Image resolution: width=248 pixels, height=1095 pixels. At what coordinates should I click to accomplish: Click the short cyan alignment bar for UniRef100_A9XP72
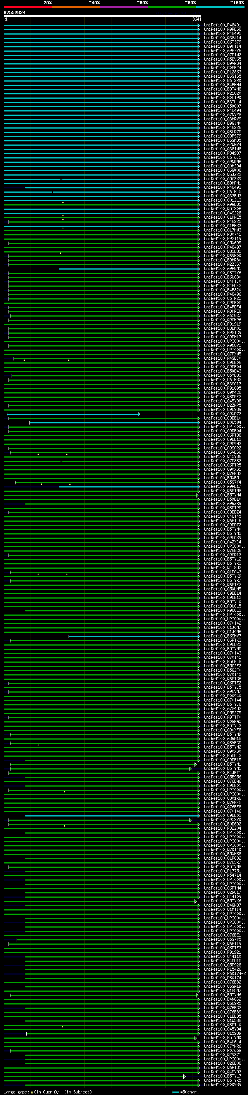(73, 414)
